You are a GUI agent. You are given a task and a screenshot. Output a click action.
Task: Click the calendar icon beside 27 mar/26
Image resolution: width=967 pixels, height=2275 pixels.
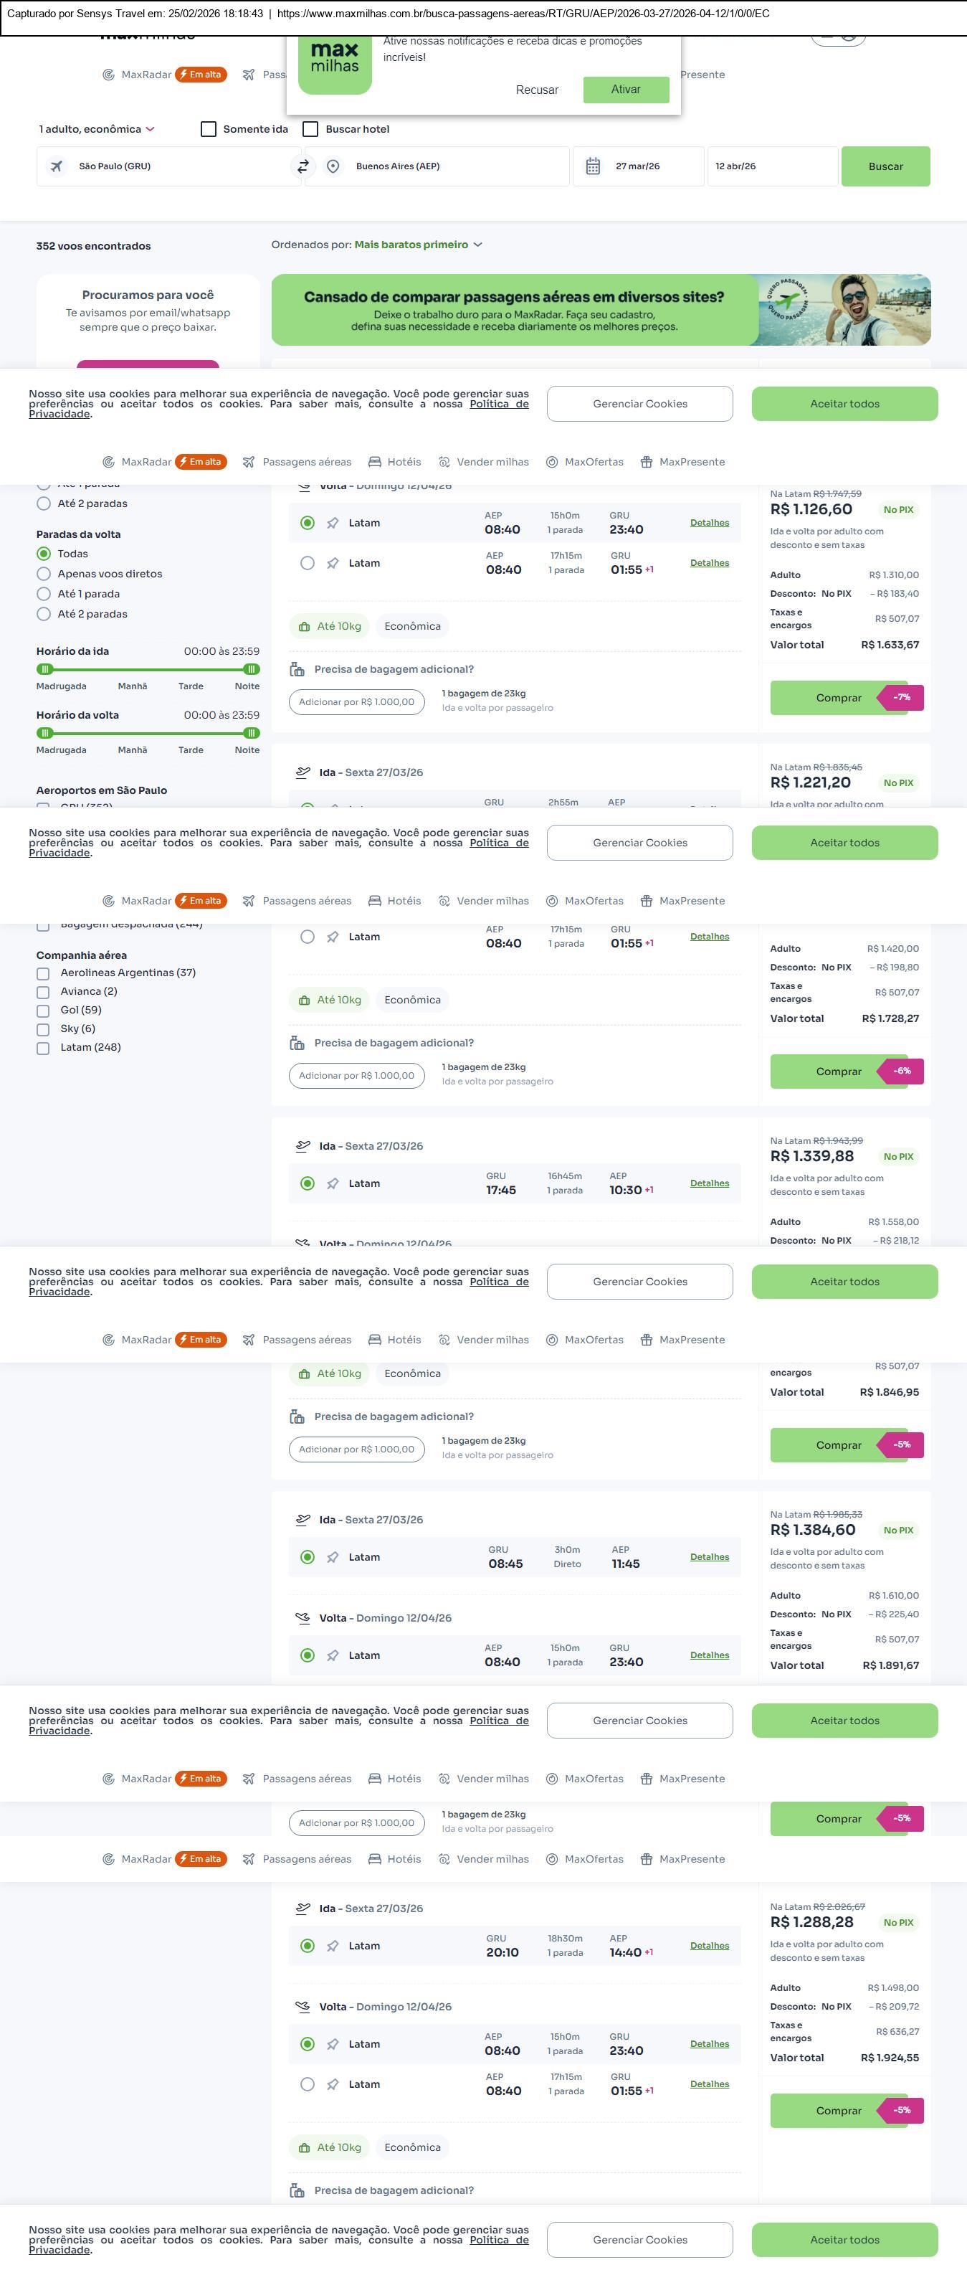(593, 166)
